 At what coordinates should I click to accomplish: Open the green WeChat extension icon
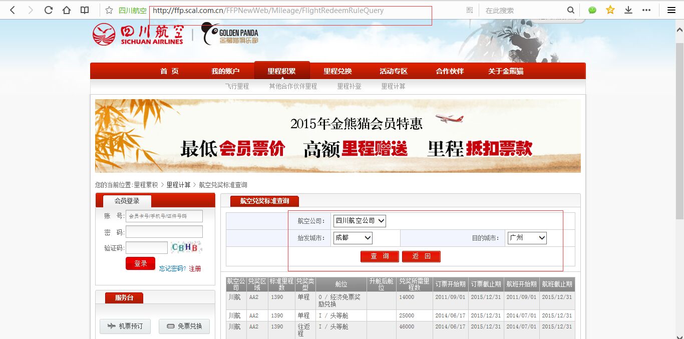click(592, 10)
